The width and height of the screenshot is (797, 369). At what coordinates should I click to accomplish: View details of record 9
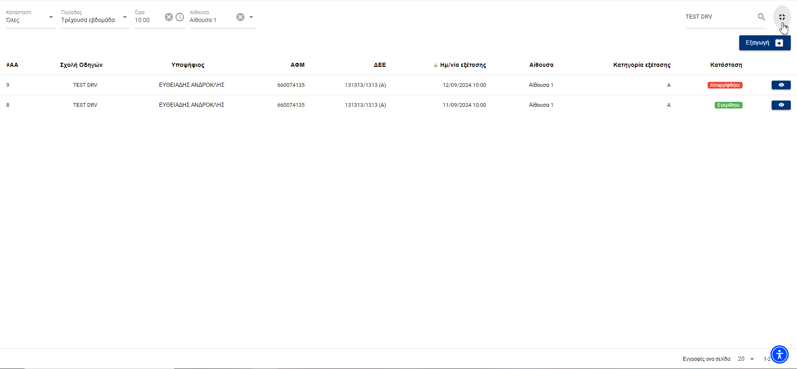click(x=781, y=85)
